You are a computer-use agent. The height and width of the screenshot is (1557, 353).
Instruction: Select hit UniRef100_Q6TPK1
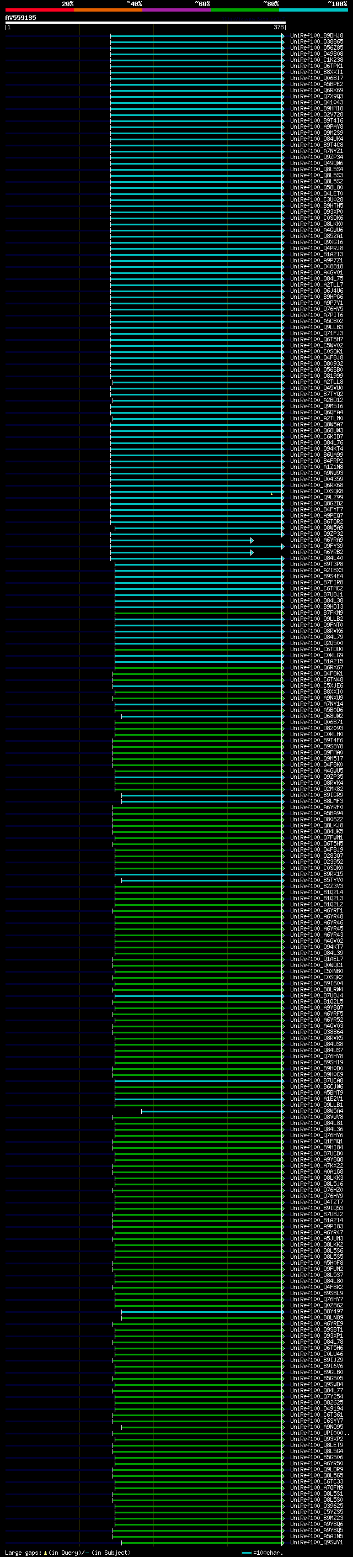coord(316,66)
